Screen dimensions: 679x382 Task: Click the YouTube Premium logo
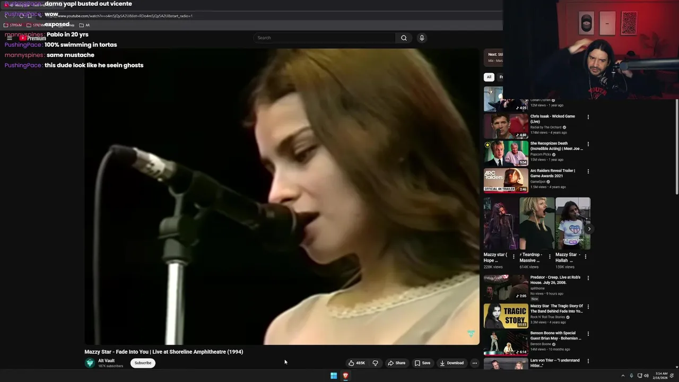point(32,38)
